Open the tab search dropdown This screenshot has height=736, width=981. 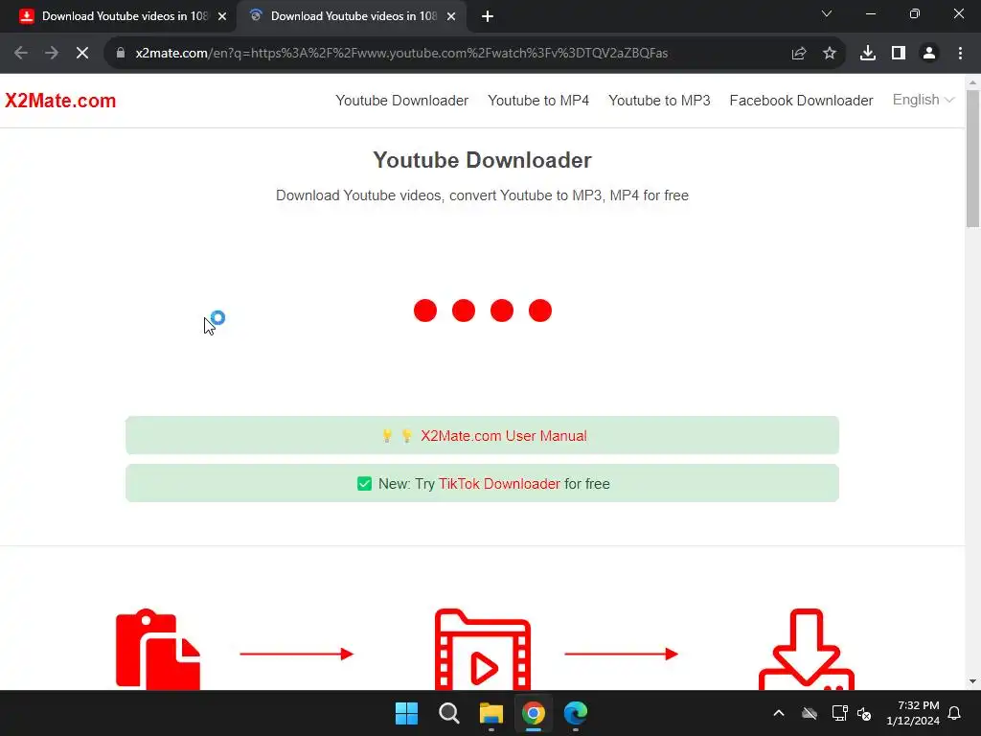(827, 13)
